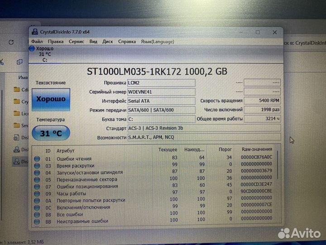The height and width of the screenshot is (245, 326).
Task: Open the Язык(Language) menu
Action: (158, 42)
